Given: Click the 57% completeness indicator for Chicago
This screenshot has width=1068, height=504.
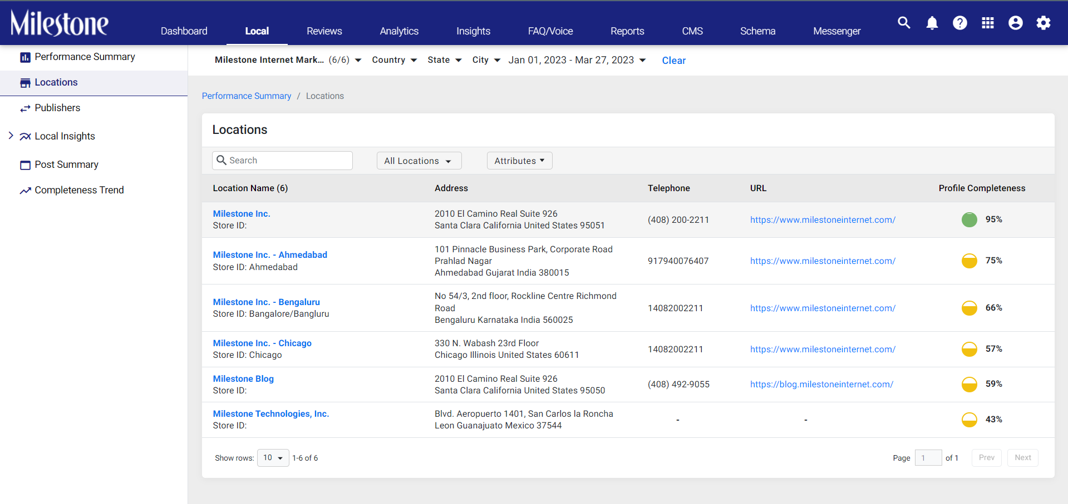Looking at the screenshot, I should click(x=969, y=349).
